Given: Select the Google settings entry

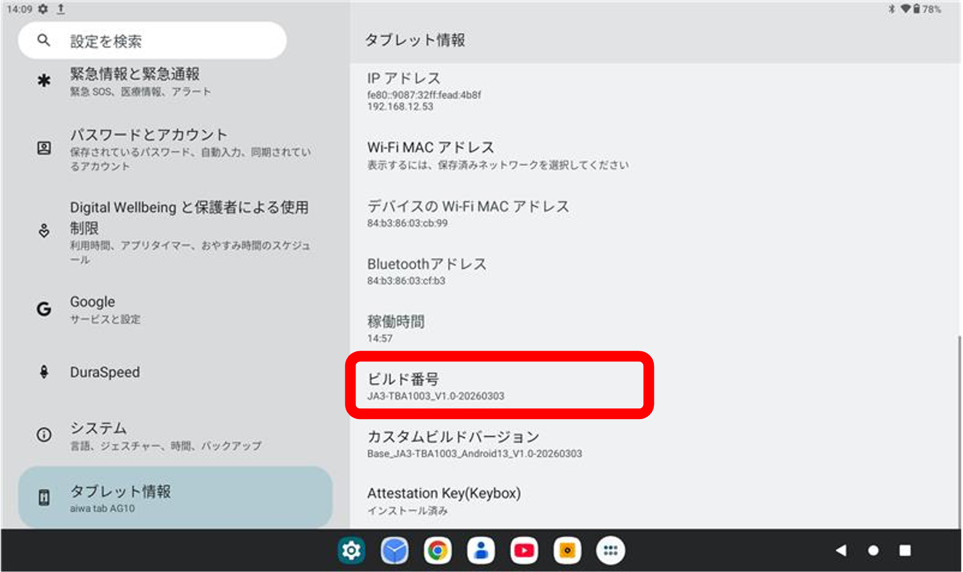Looking at the screenshot, I should (x=153, y=309).
